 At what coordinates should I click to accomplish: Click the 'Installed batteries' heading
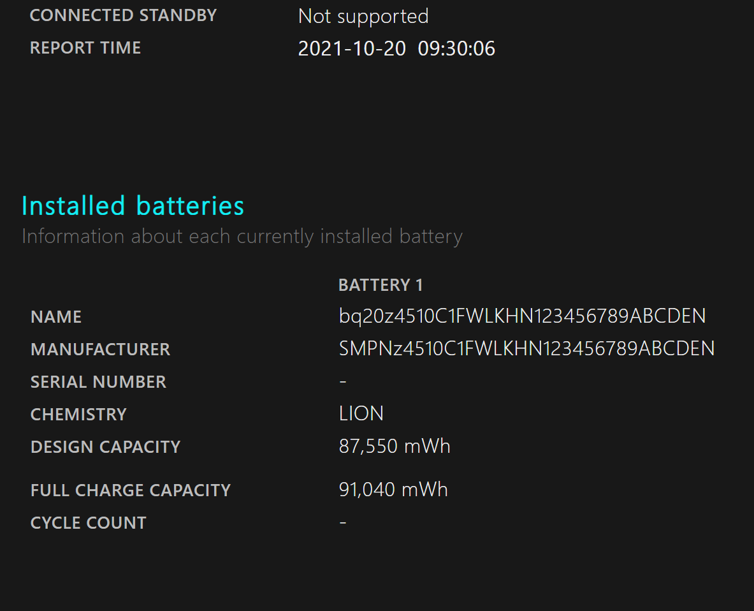pyautogui.click(x=133, y=206)
